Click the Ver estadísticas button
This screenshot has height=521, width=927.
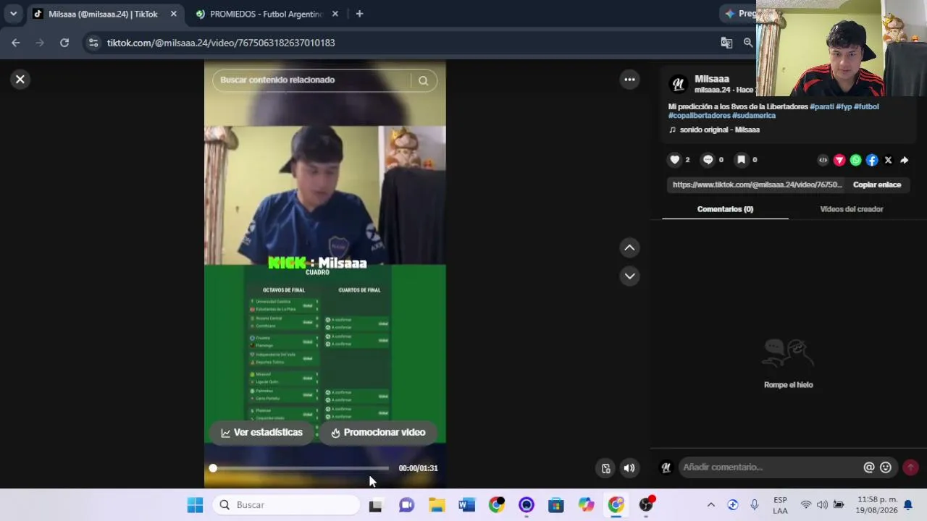point(261,433)
